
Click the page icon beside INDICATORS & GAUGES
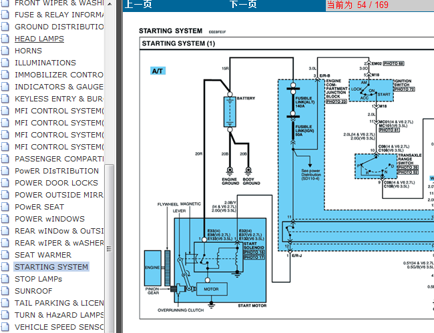click(x=5, y=87)
